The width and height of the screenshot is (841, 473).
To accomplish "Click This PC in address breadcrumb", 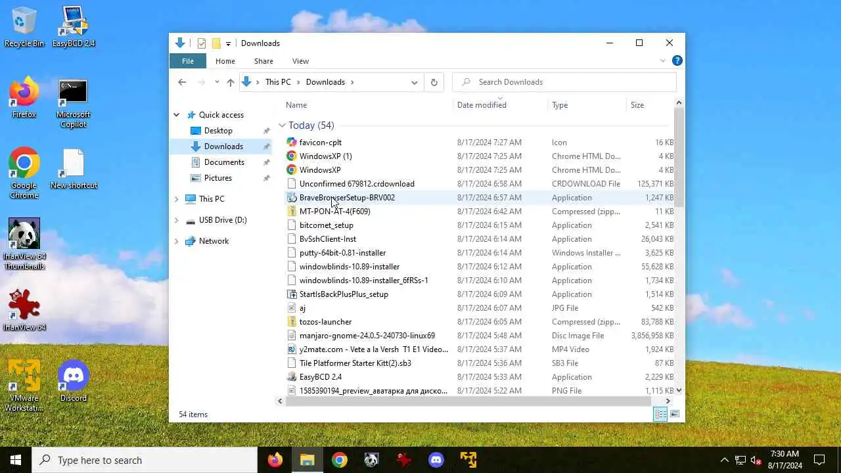I will (278, 82).
